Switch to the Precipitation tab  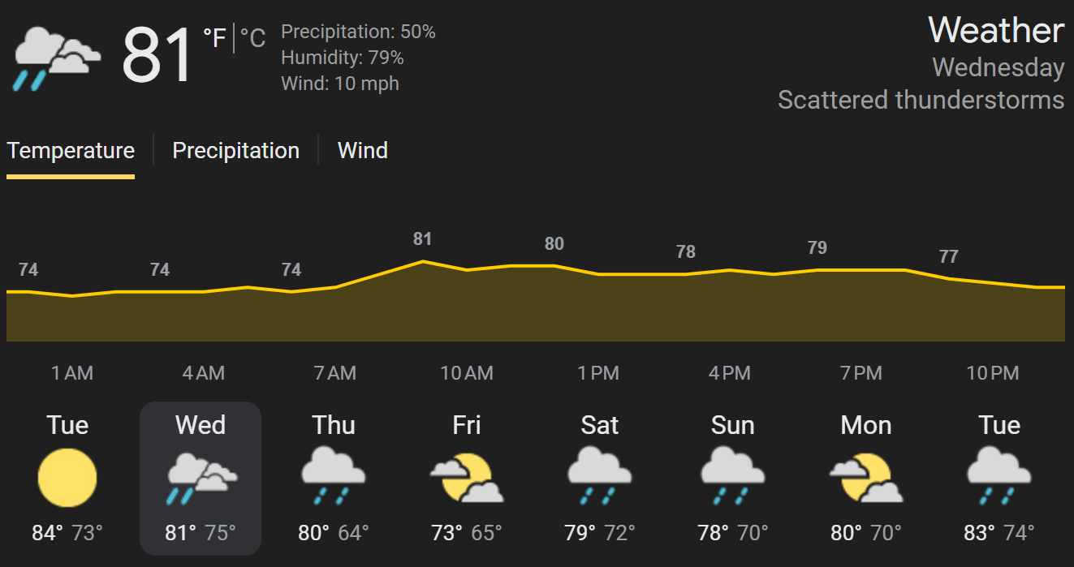click(235, 151)
